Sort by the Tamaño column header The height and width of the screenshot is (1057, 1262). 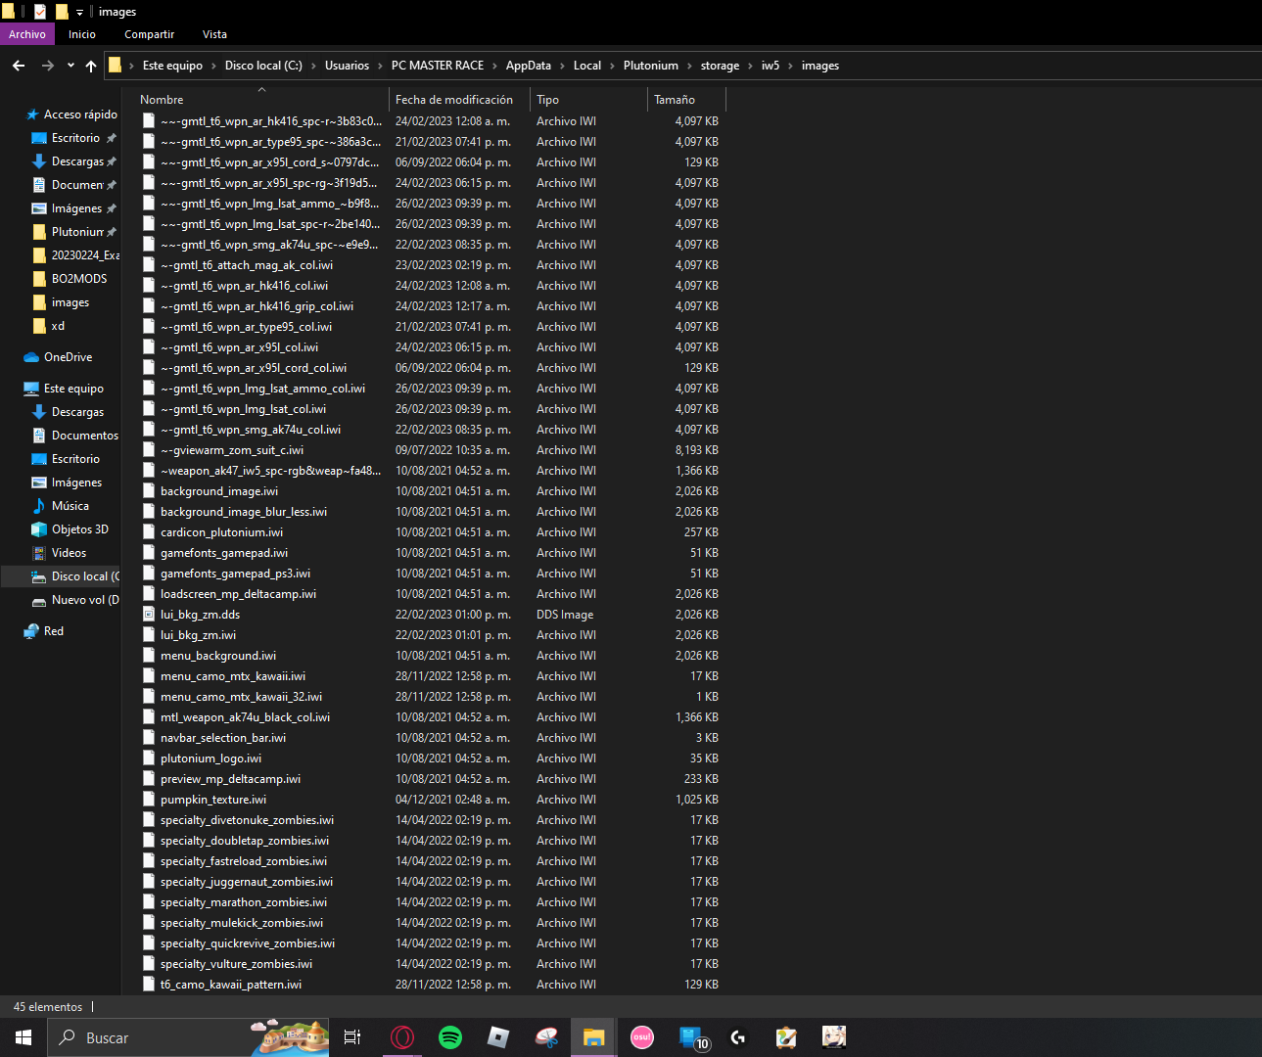[686, 100]
